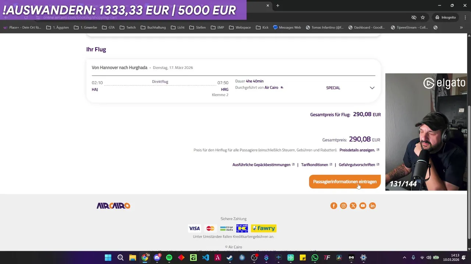The height and width of the screenshot is (264, 471).
Task: Open the Dashboard - Goodl... bookmark
Action: (x=366, y=27)
